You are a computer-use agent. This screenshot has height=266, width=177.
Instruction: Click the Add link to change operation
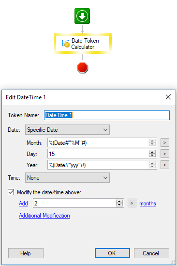pyautogui.click(x=23, y=203)
